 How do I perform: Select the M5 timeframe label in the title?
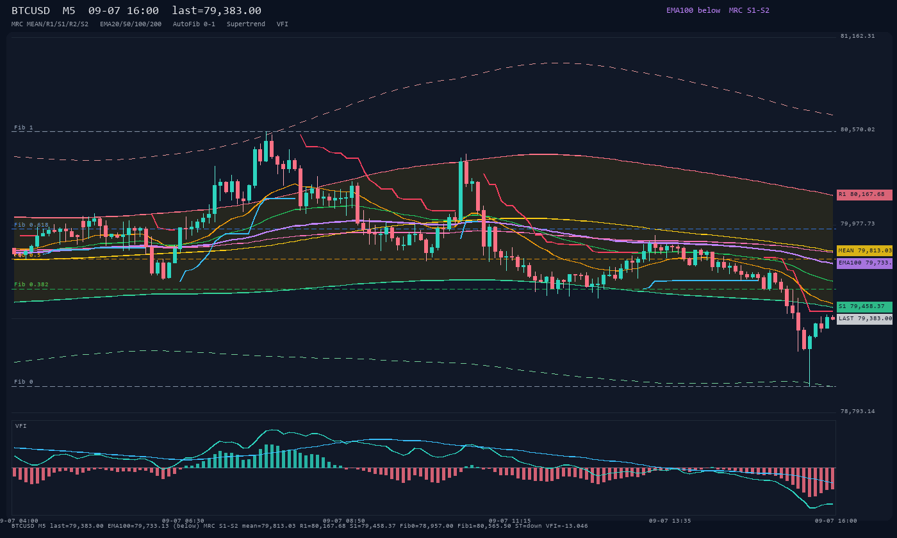coord(69,11)
